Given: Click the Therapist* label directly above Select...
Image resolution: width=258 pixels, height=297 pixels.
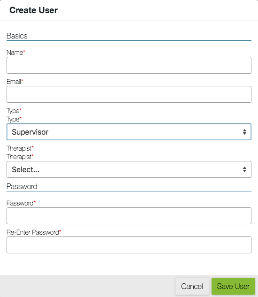Looking at the screenshot, I should (20, 157).
